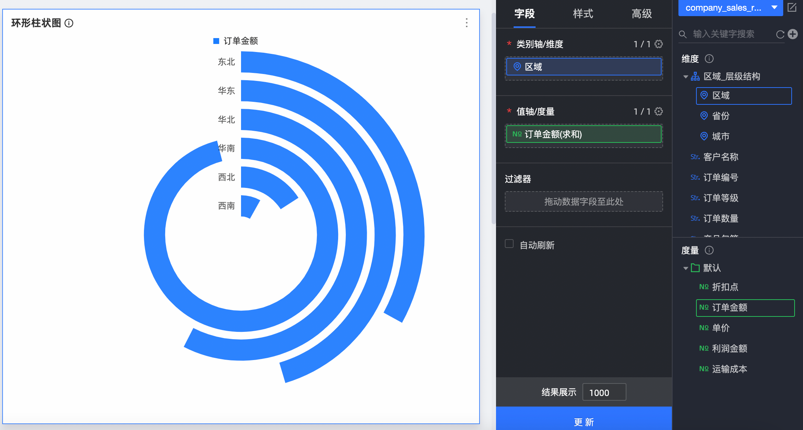Enable the 自动刷新 checkbox
The image size is (803, 430).
click(x=509, y=244)
